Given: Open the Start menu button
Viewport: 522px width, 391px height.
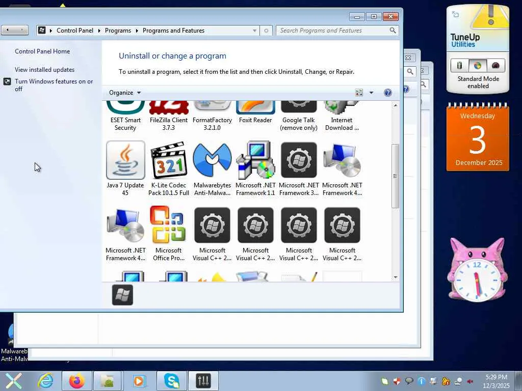Looking at the screenshot, I should [x=13, y=381].
